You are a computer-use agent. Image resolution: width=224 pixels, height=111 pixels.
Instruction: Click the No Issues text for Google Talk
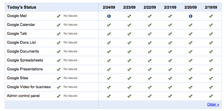pyautogui.click(x=70, y=34)
